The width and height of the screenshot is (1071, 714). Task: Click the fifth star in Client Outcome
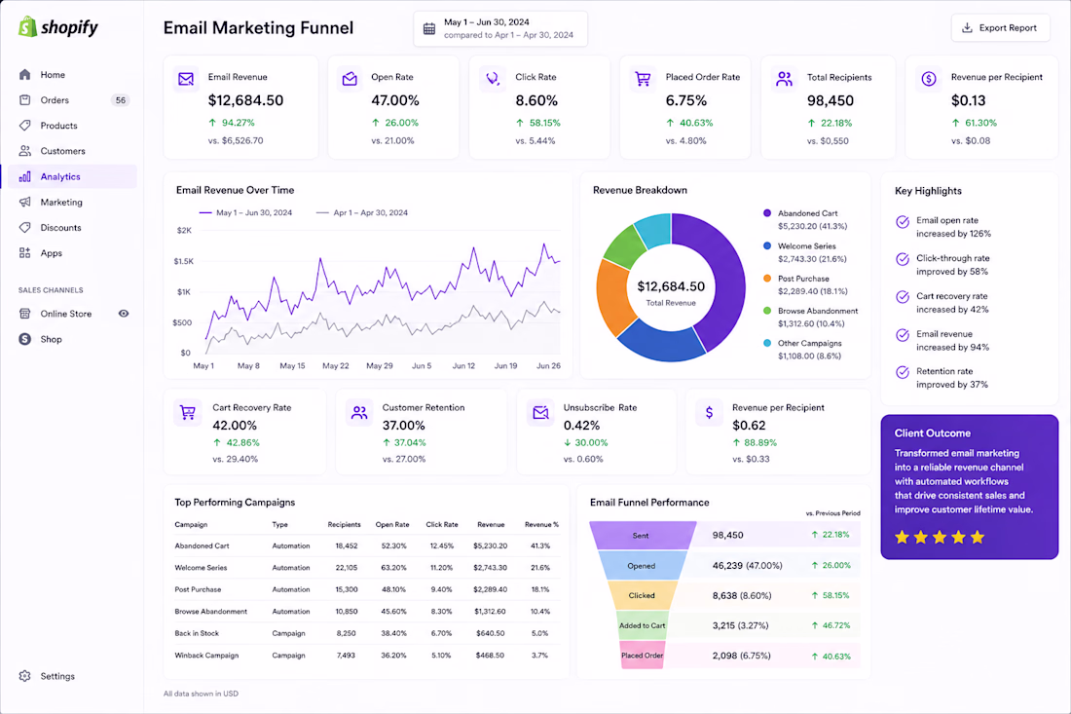978,537
